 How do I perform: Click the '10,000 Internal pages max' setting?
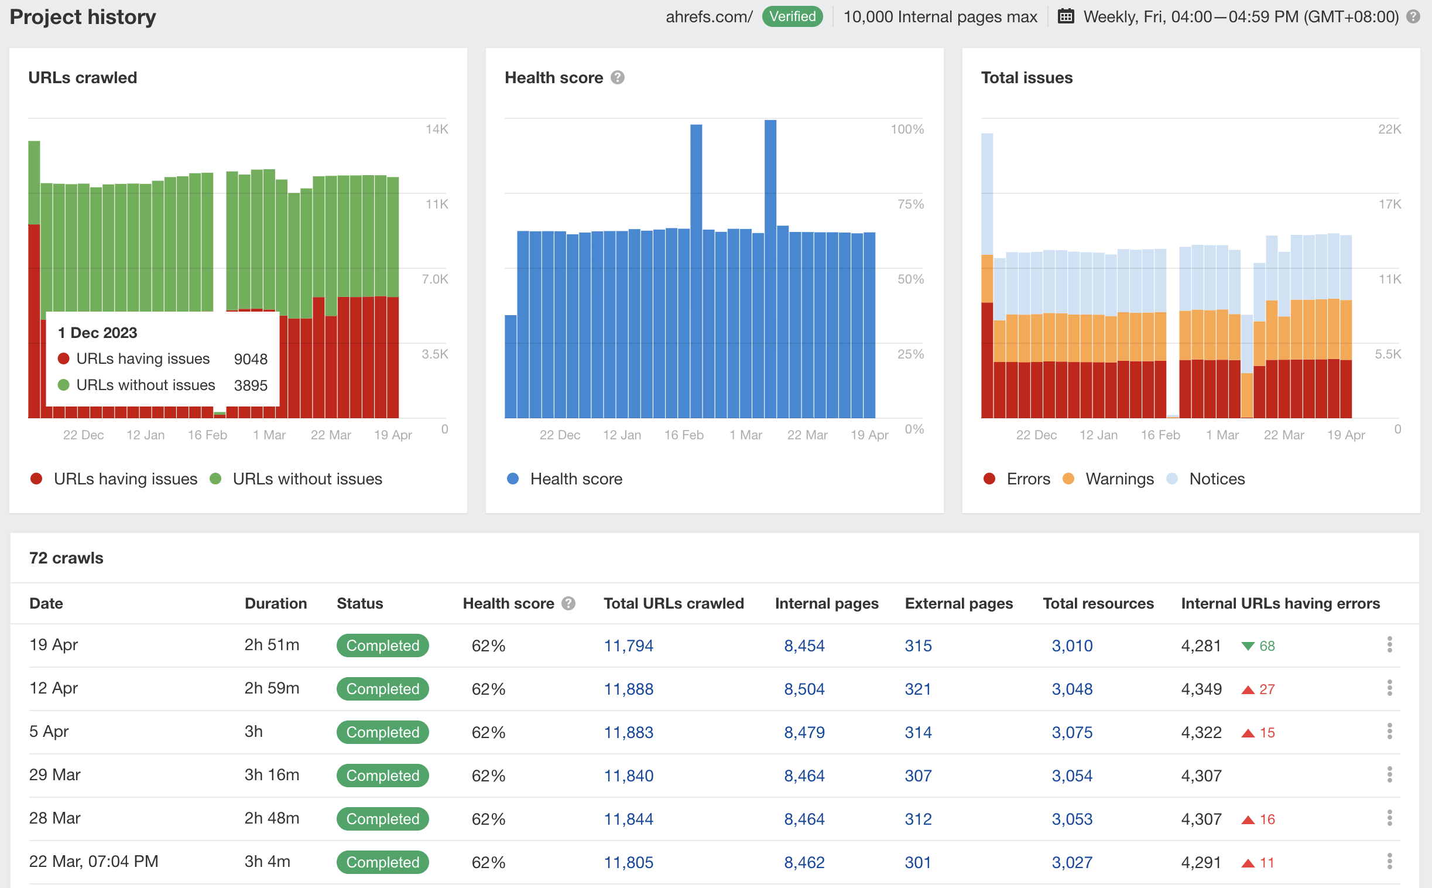[940, 16]
